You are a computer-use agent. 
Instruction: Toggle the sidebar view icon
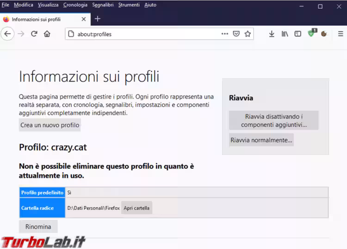[x=298, y=34]
